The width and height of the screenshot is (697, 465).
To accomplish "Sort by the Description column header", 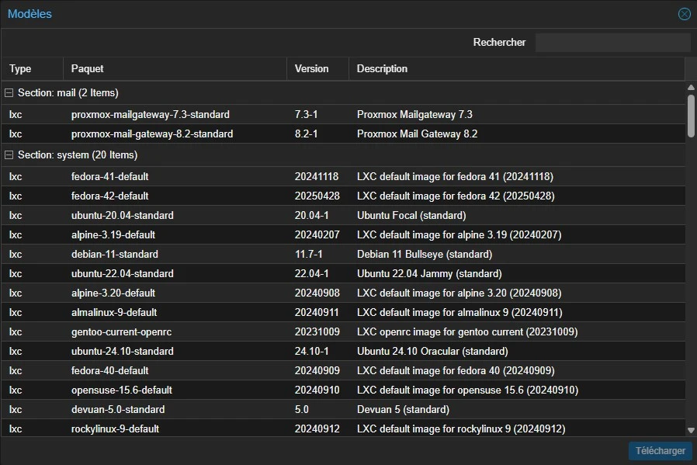I will 517,69.
